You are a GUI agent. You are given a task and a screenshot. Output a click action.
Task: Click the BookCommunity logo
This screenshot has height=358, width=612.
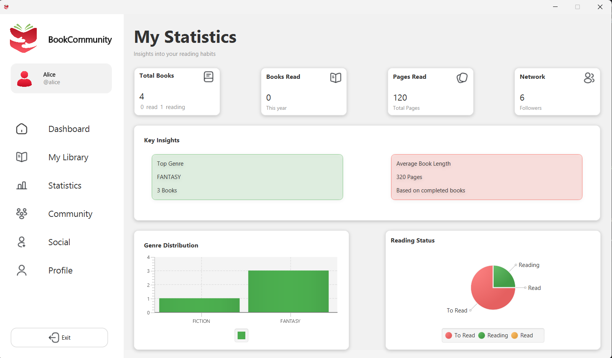click(x=23, y=38)
